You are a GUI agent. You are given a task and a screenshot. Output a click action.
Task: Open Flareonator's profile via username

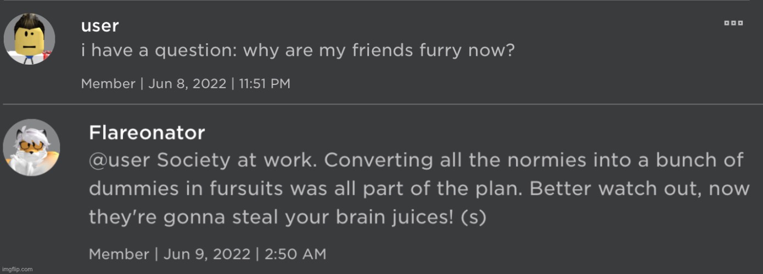(147, 133)
